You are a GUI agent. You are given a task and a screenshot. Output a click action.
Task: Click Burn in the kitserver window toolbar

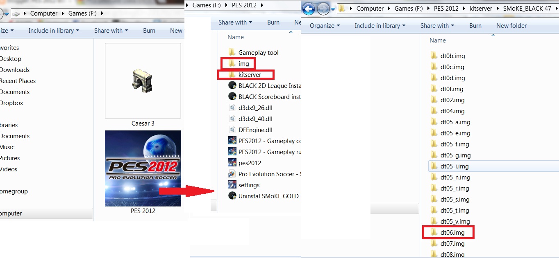(475, 25)
